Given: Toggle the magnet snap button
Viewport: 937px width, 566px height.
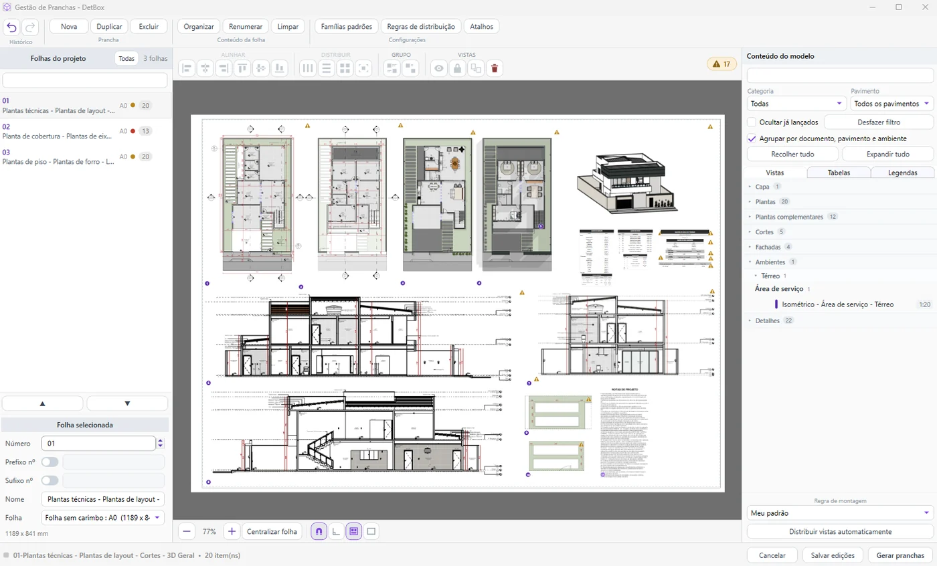Looking at the screenshot, I should [319, 531].
